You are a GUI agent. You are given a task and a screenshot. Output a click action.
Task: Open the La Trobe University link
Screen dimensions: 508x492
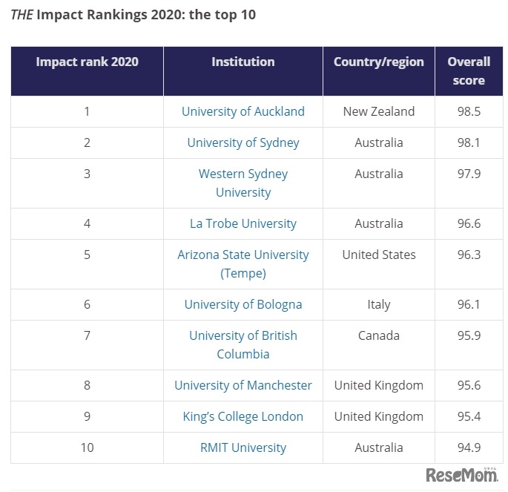click(x=243, y=223)
